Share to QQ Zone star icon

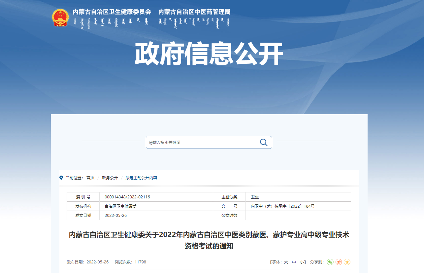[347, 262]
